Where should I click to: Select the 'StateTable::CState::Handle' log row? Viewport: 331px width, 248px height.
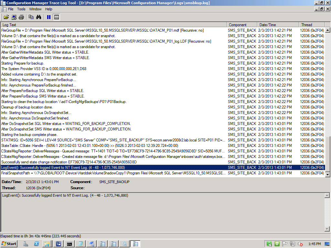(163, 146)
